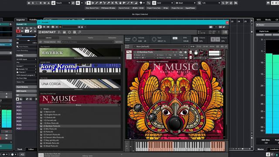Select the Draw pencil tool
Screen dimensions: 279x157
[97, 3]
